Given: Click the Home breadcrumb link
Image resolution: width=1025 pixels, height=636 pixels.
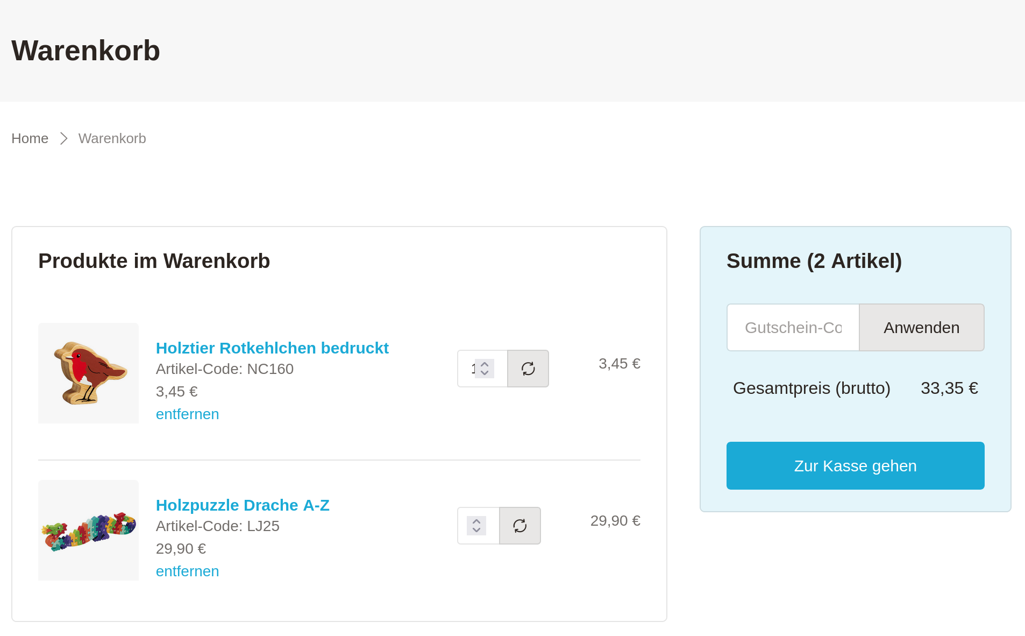Looking at the screenshot, I should [30, 138].
